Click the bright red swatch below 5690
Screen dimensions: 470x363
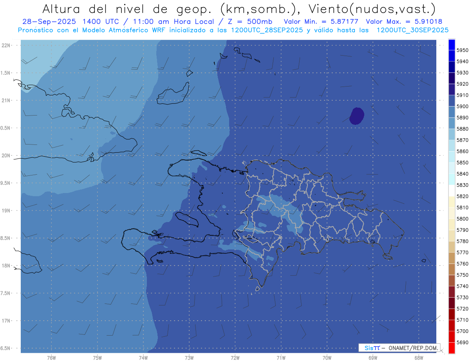452,348
